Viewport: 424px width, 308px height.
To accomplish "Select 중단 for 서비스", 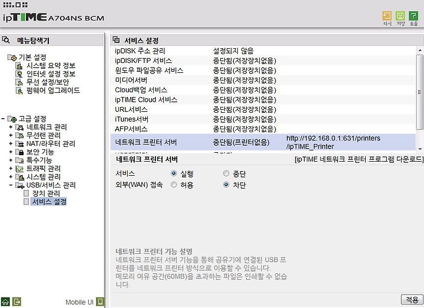I will 226,173.
